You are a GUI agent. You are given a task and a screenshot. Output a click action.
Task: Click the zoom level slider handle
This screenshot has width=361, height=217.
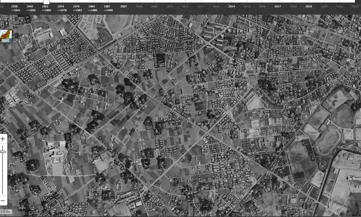3,151
